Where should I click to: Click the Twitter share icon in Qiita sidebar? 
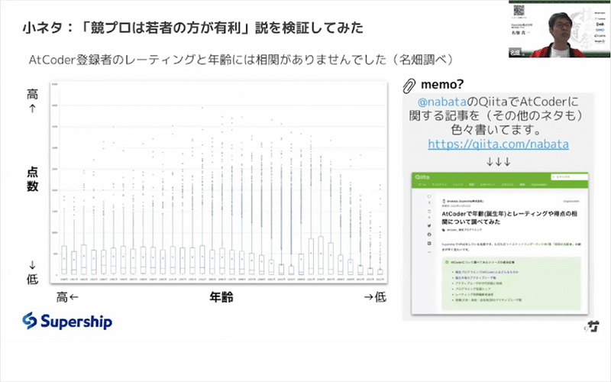click(x=429, y=225)
